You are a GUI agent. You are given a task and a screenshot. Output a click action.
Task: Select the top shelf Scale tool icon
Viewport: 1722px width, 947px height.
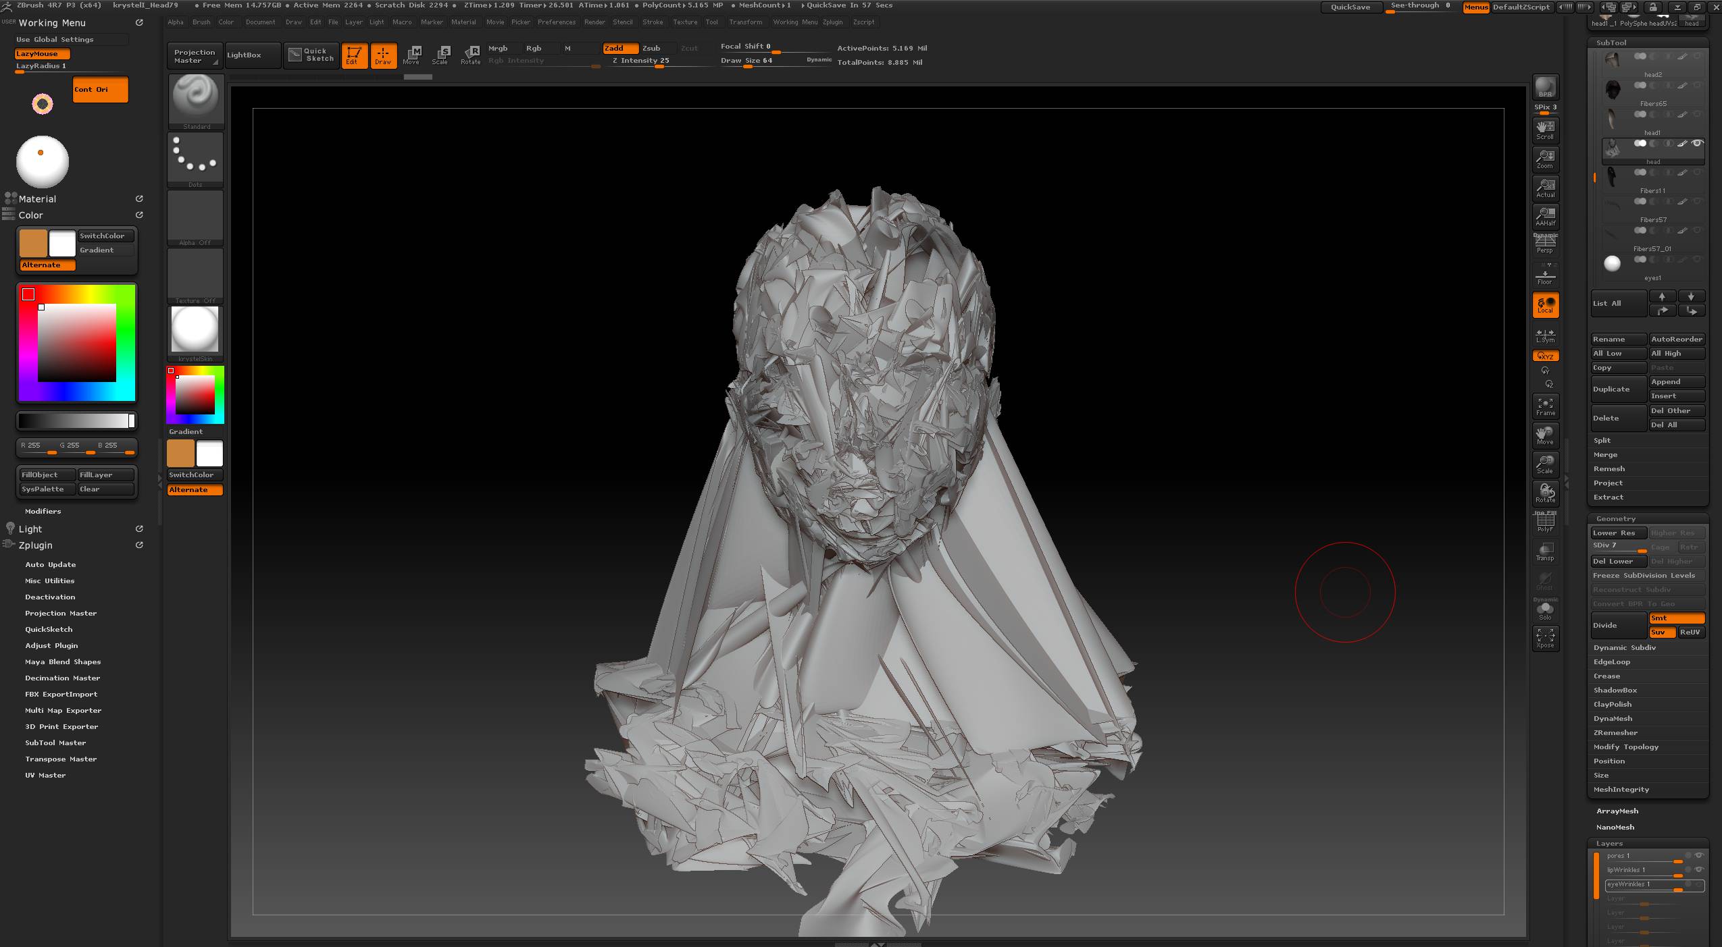tap(441, 55)
